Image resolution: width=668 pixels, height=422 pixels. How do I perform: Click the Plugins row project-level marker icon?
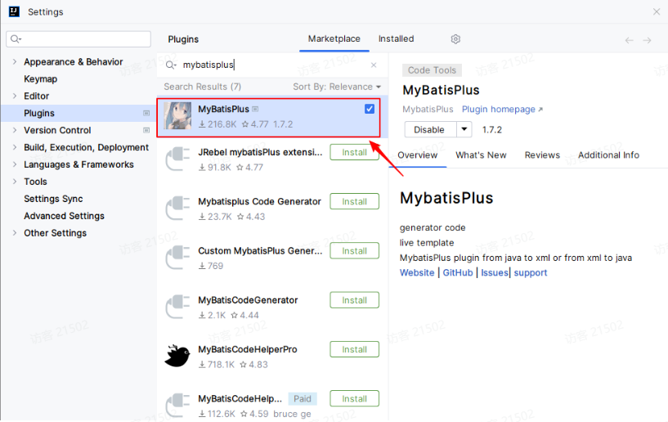pos(146,114)
